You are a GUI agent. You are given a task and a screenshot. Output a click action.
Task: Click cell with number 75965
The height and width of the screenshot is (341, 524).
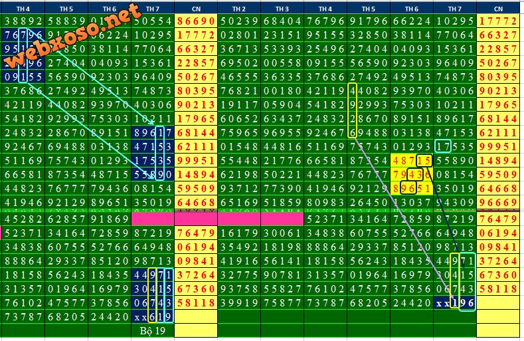click(239, 133)
